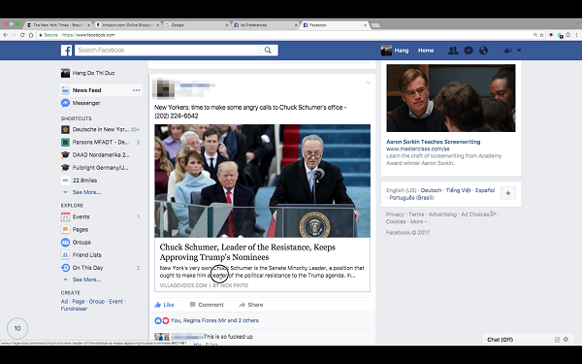Screen dimensions: 582x364
Task: Click in the Search Facebook field
Action: [166, 50]
